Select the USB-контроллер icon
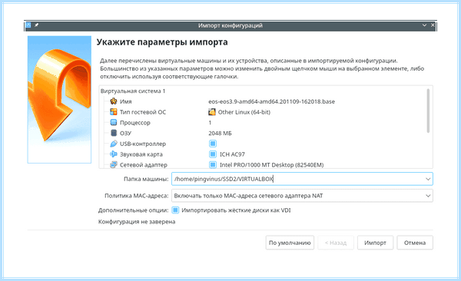 114,144
